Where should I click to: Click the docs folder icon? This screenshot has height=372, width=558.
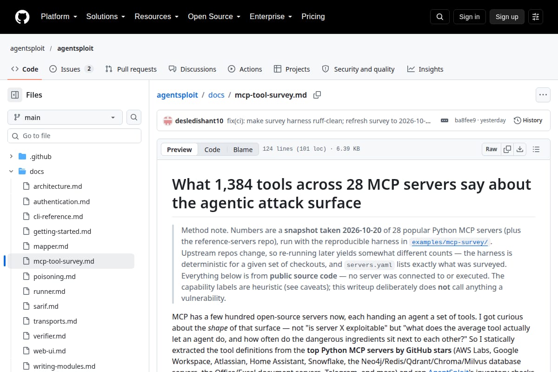pyautogui.click(x=22, y=171)
